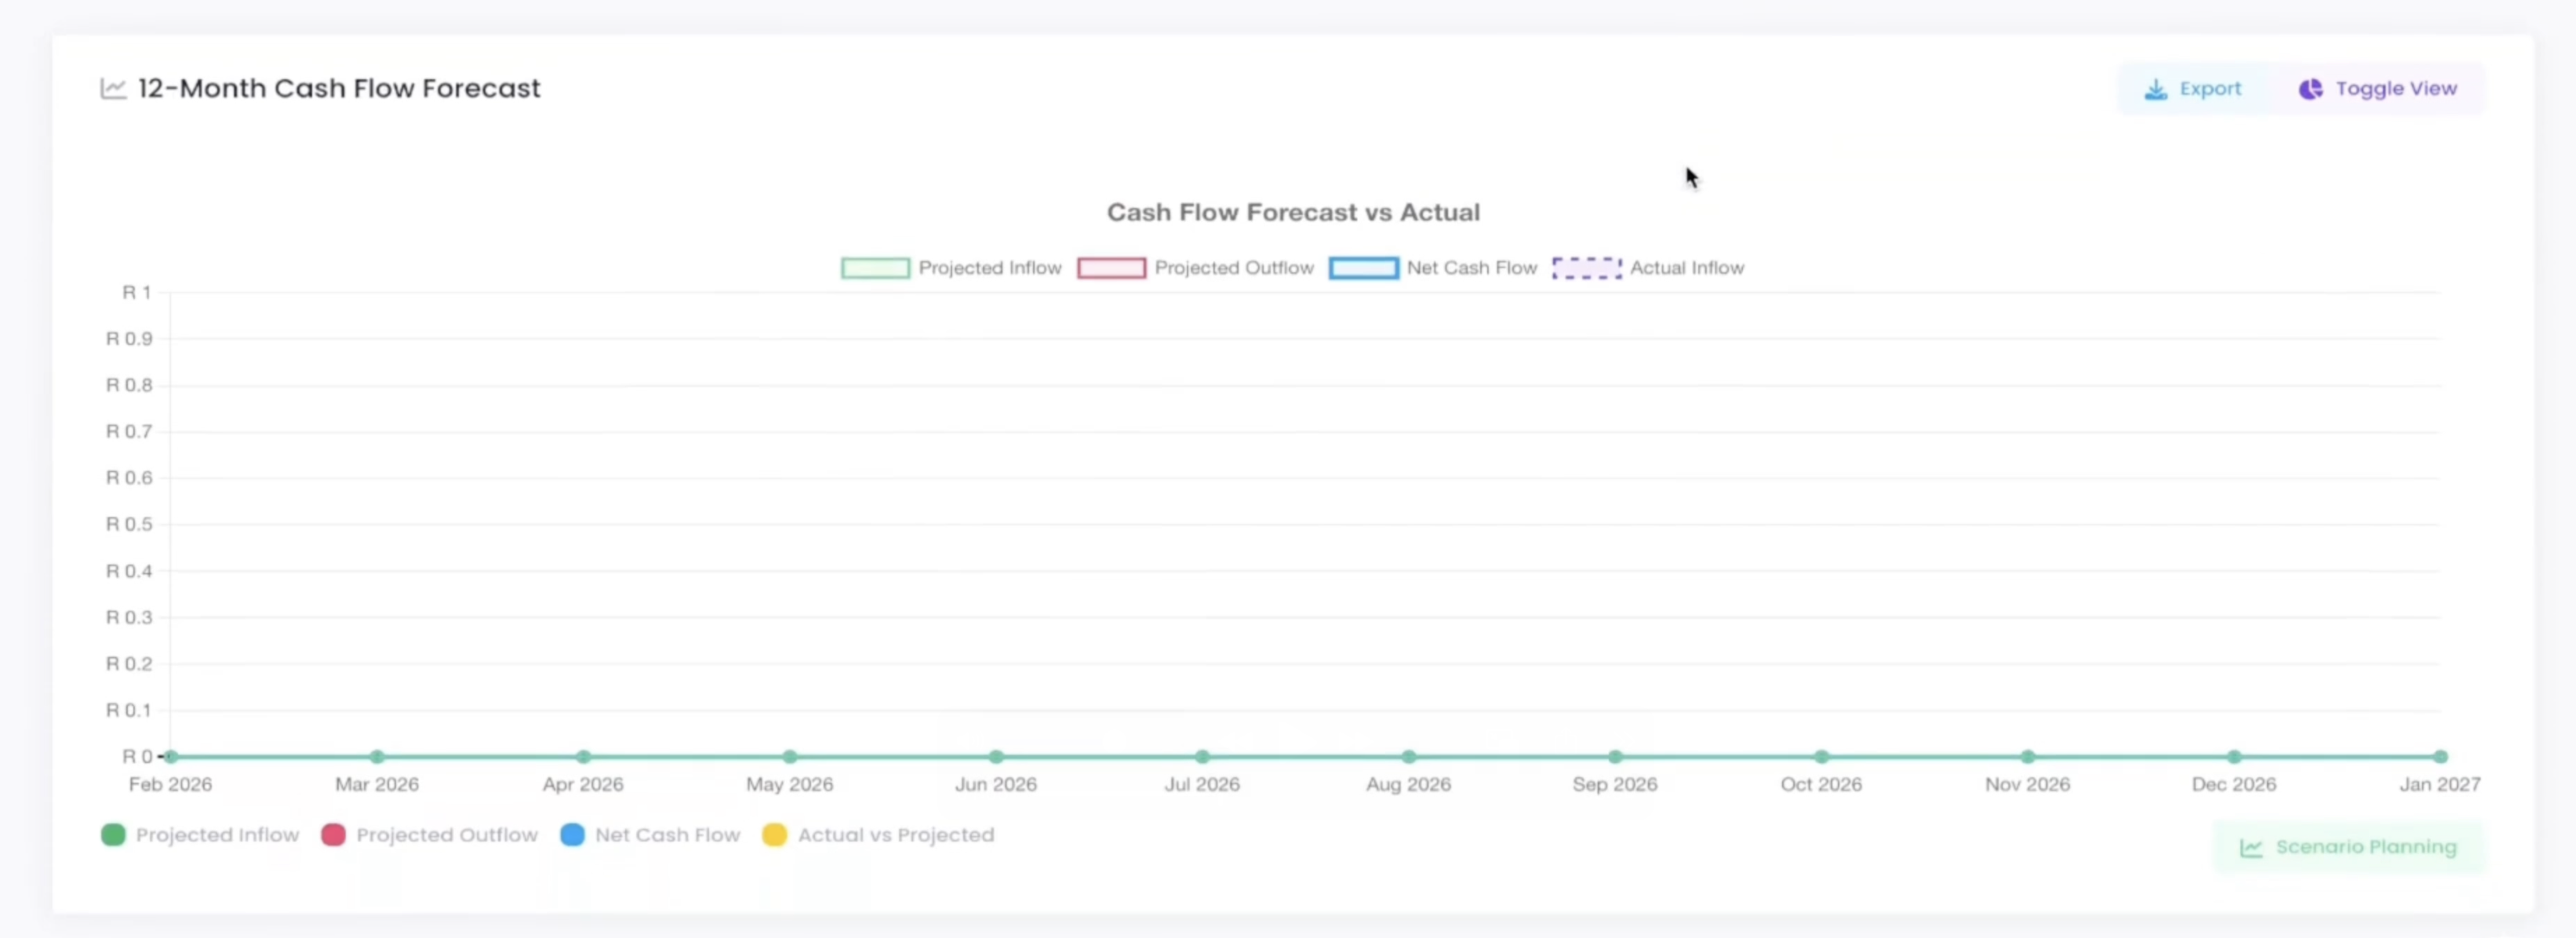
Task: Click the Sep 2026 chart data point
Action: [x=1615, y=757]
